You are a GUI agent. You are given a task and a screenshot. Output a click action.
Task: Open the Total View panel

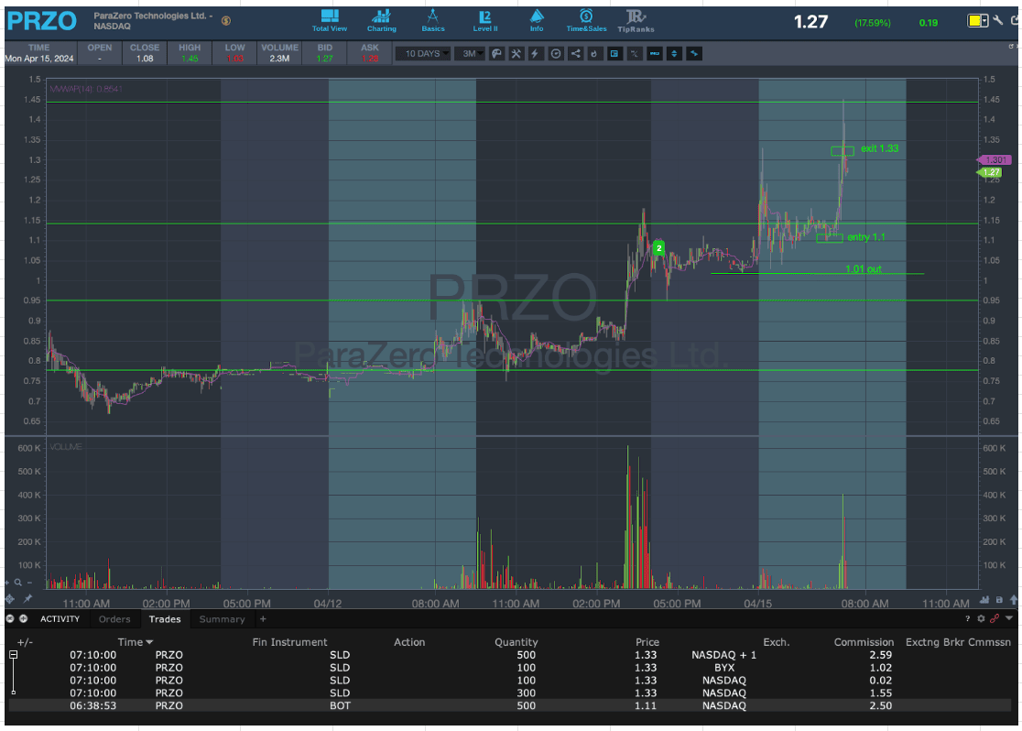329,20
